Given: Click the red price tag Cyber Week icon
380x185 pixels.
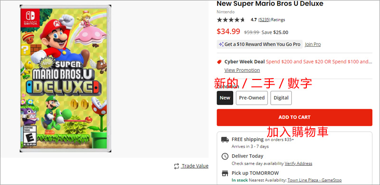Looking at the screenshot, I should pos(219,62).
